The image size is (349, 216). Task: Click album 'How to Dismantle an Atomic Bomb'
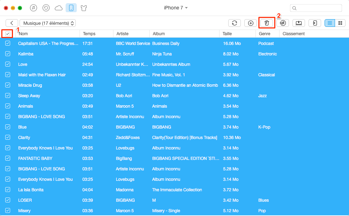[185, 85]
